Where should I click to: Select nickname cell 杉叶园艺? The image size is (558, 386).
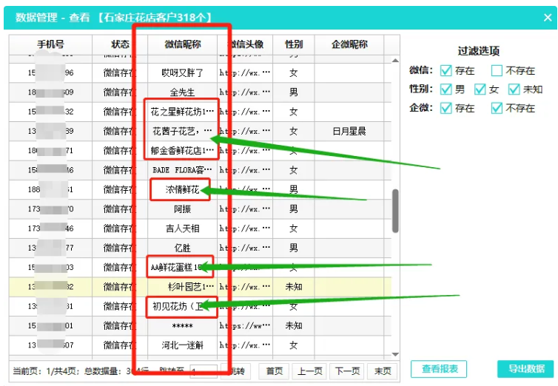183,287
